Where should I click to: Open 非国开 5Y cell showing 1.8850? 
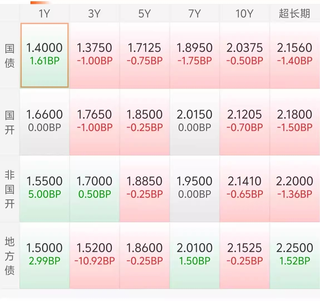(144, 189)
